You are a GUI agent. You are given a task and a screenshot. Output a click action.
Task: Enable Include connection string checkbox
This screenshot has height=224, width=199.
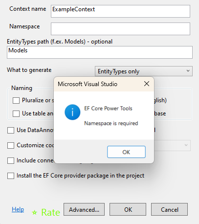pos(11,160)
